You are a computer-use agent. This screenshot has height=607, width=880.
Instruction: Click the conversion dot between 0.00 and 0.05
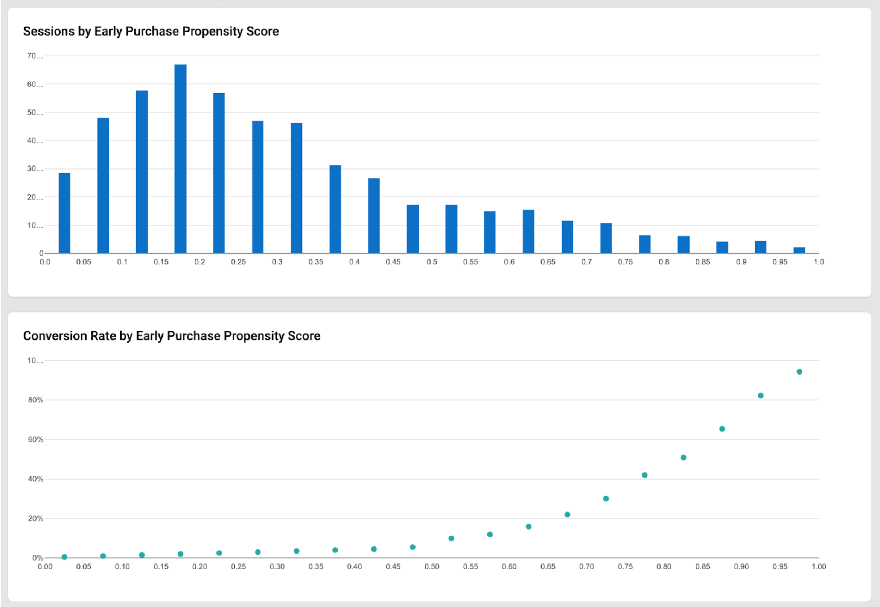[x=64, y=557]
